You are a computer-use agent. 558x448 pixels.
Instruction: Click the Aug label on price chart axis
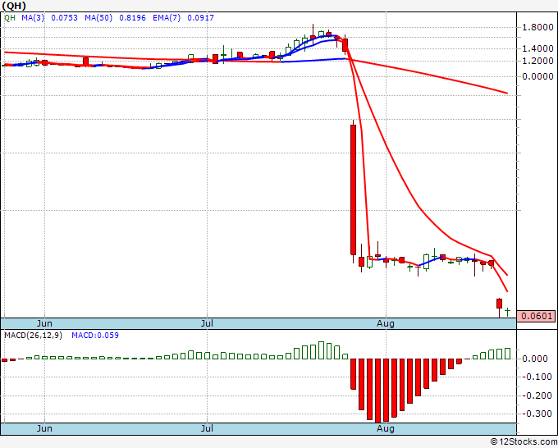point(386,323)
